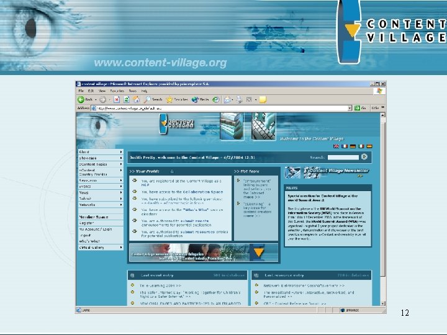447x335 pixels.
Task: Click the Member Space sidebar heading
Action: (94, 217)
